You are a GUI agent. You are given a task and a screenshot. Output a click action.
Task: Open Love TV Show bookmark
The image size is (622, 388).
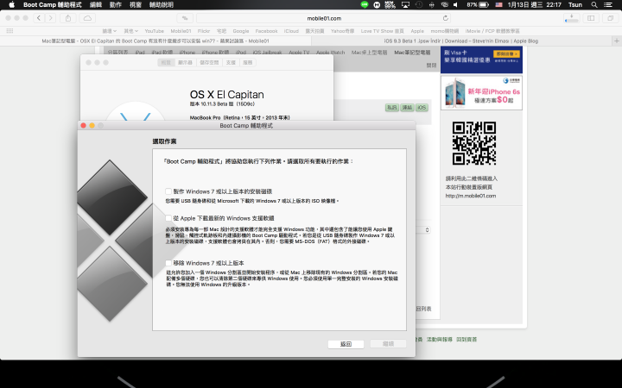click(382, 31)
